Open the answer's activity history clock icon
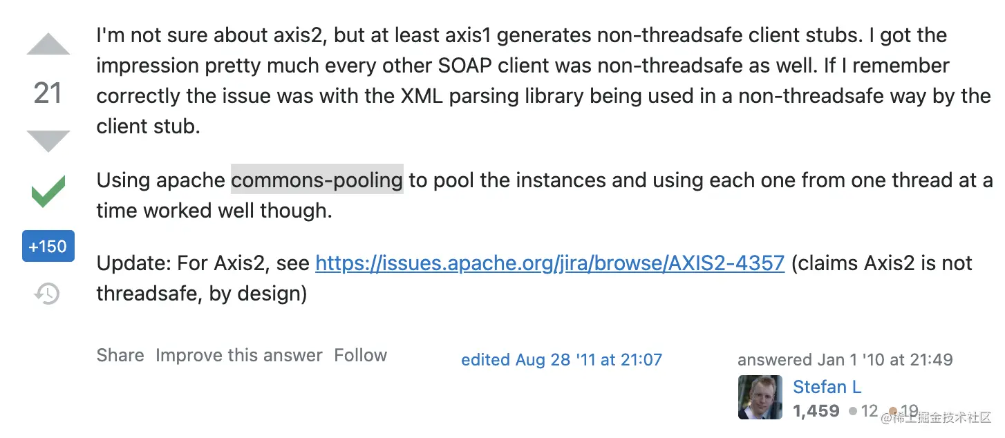Image resolution: width=1005 pixels, height=438 pixels. [x=47, y=294]
